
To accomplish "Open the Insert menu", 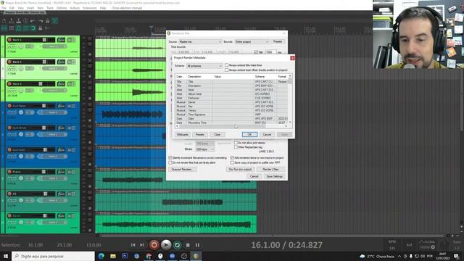I will pyautogui.click(x=30, y=8).
